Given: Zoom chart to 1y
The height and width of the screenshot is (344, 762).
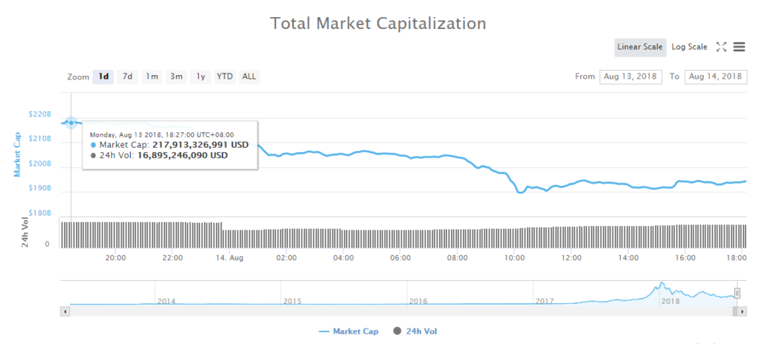Looking at the screenshot, I should 200,77.
